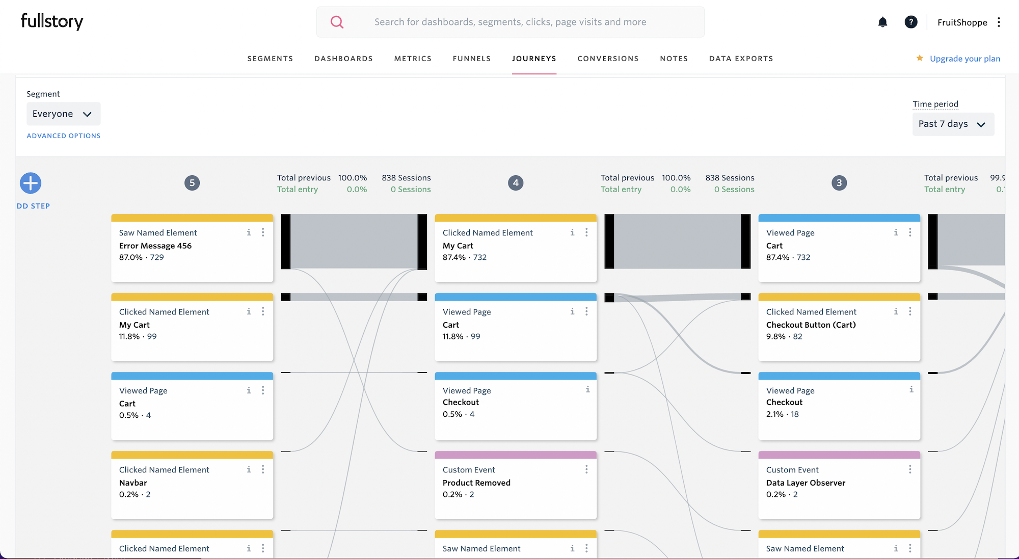This screenshot has height=559, width=1019.
Task: Open three-dot menu on Product Removed card
Action: (x=586, y=469)
